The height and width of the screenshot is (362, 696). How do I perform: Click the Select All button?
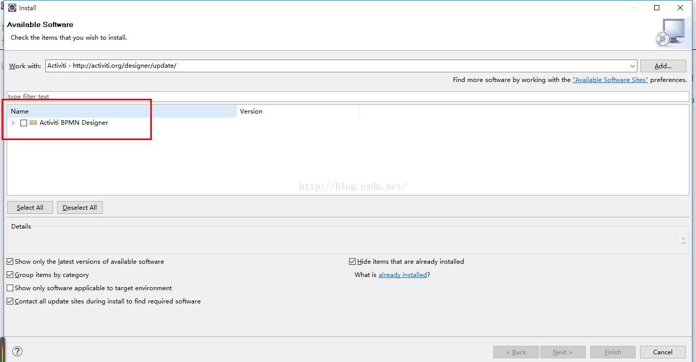[x=30, y=208]
